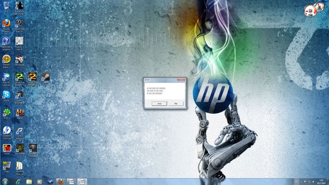Click the Action Center flag tray icon
The image size is (329, 185).
[305, 182]
